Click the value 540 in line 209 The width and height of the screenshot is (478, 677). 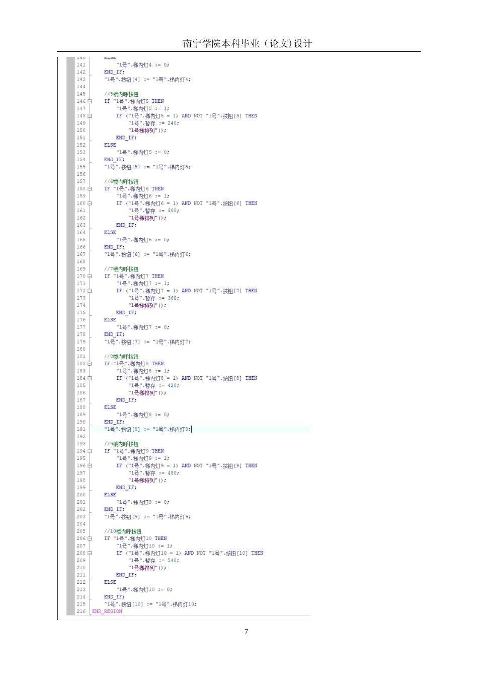click(x=172, y=560)
